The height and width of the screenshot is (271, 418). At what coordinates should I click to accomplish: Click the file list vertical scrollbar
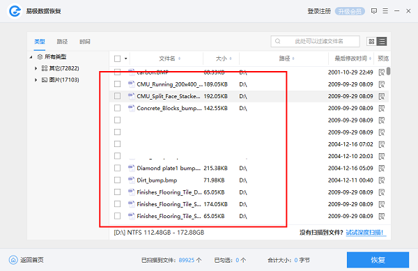pyautogui.click(x=389, y=71)
